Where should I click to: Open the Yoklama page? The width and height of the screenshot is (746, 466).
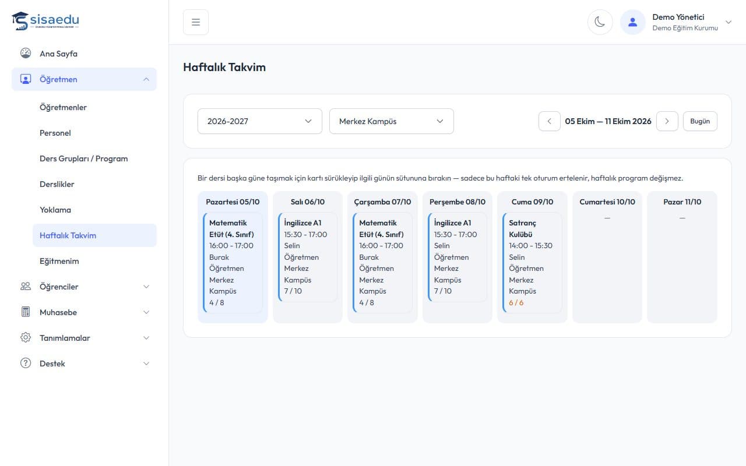pyautogui.click(x=94, y=210)
